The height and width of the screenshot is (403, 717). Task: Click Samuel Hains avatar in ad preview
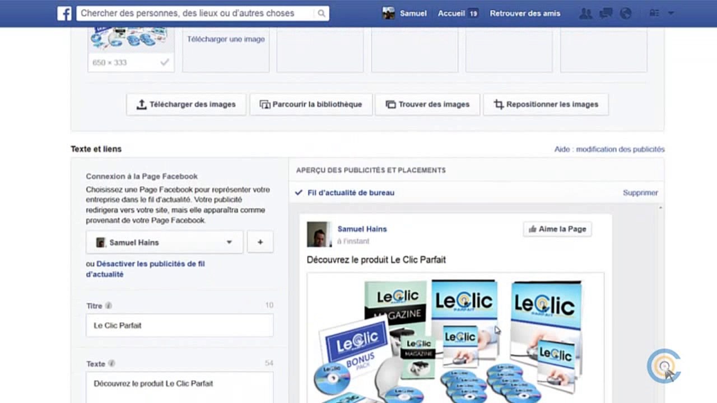coord(319,235)
